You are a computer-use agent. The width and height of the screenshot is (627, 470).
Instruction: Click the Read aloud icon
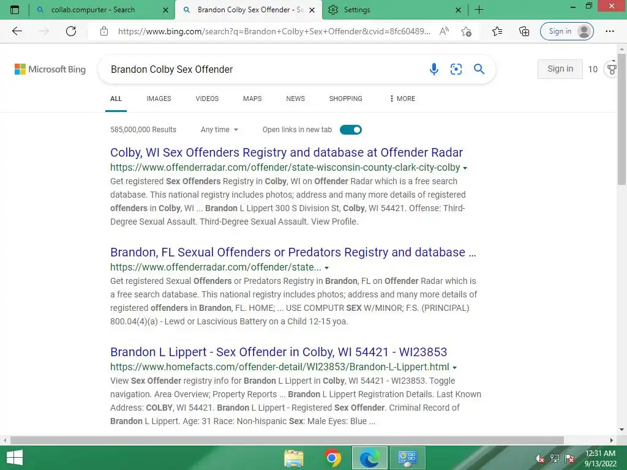(x=444, y=31)
